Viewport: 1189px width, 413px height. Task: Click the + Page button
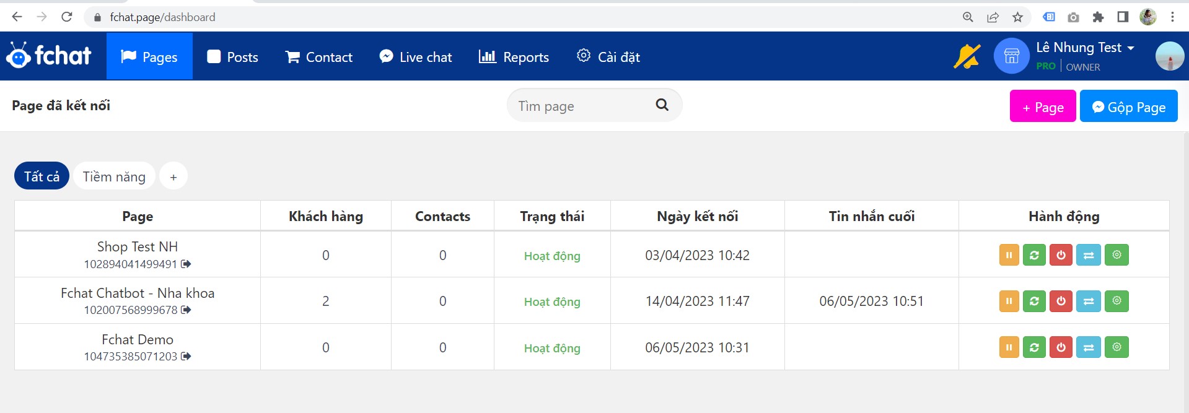click(1042, 107)
